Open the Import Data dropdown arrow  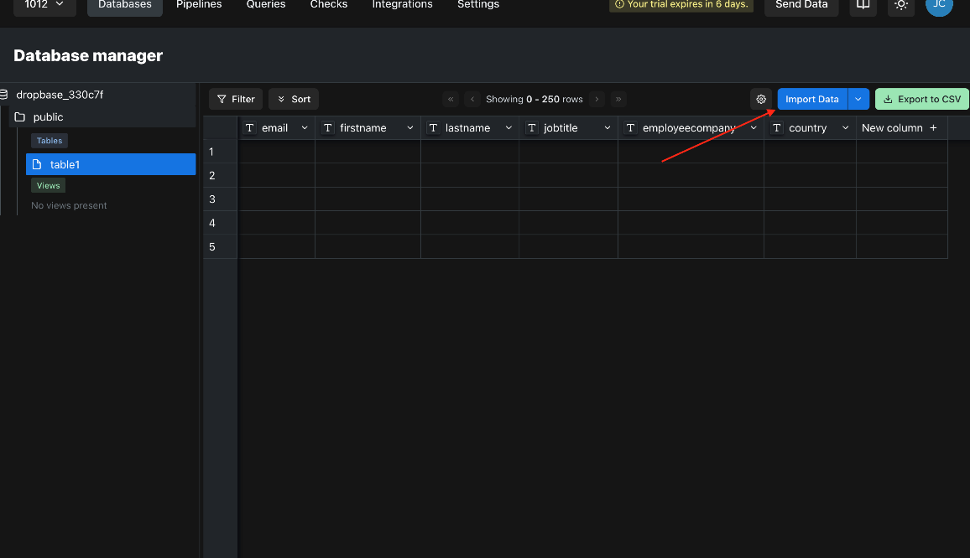(858, 99)
